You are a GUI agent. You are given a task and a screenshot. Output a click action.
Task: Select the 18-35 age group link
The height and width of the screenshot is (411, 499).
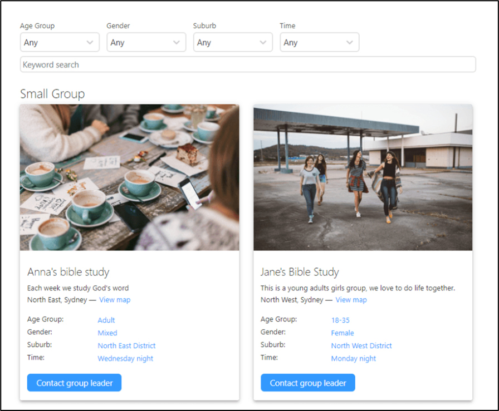(340, 320)
